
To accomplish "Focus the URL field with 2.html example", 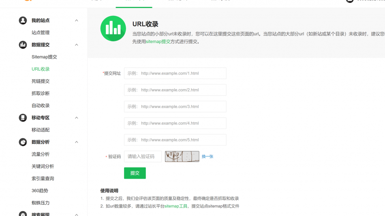I will pos(175,90).
